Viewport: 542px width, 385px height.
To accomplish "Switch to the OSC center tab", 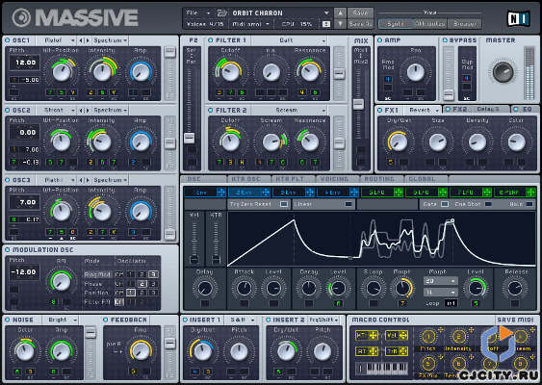I will (x=204, y=179).
